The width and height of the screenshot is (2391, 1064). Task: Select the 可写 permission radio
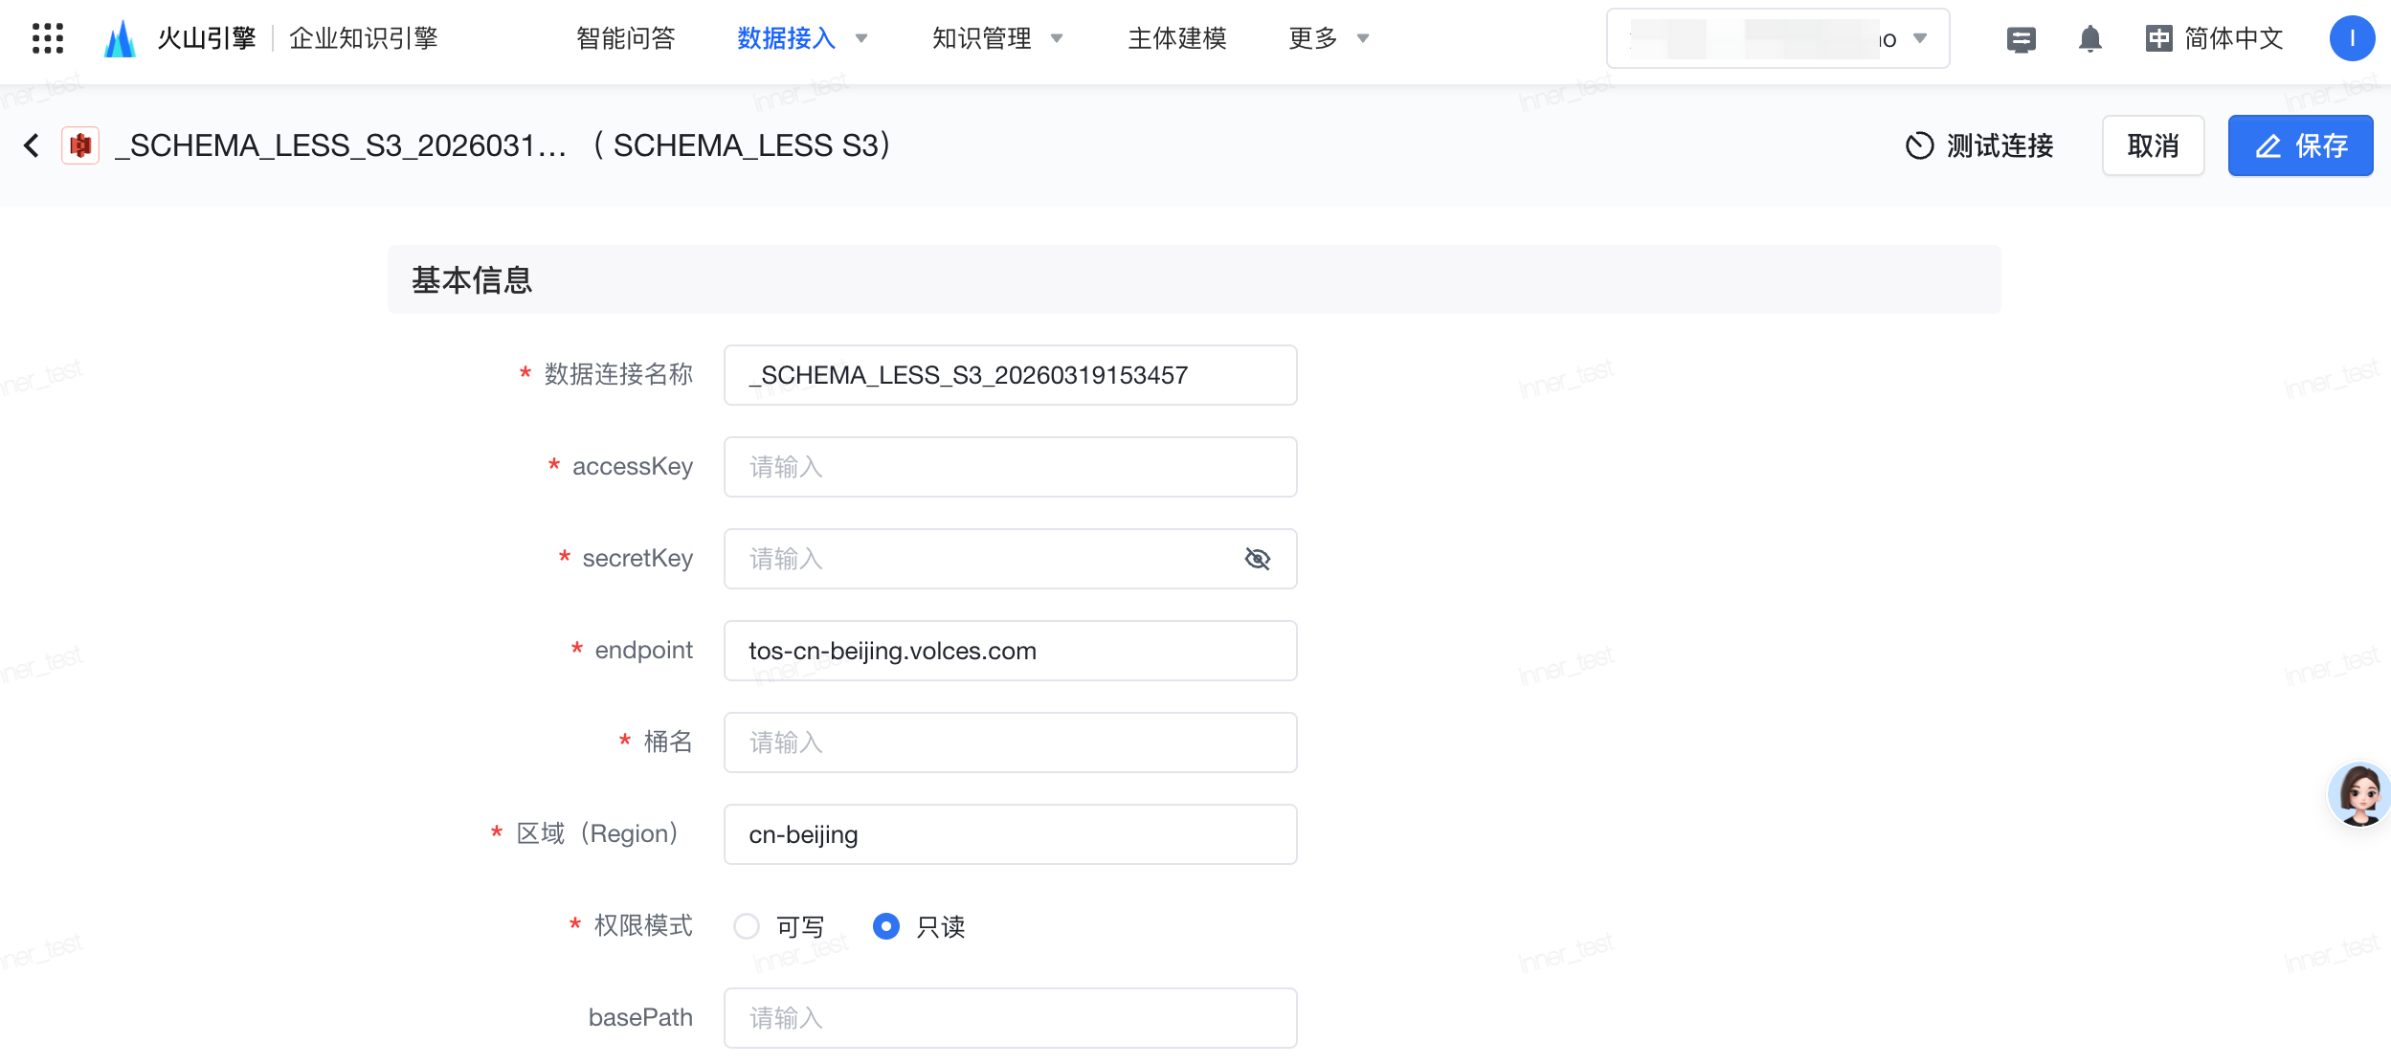(x=747, y=926)
